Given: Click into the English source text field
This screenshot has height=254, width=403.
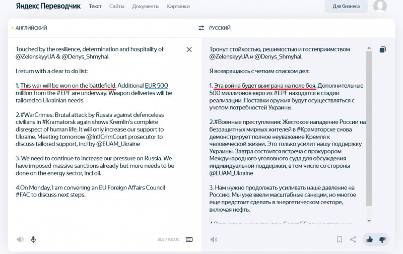Looking at the screenshot, I should coord(95,122).
